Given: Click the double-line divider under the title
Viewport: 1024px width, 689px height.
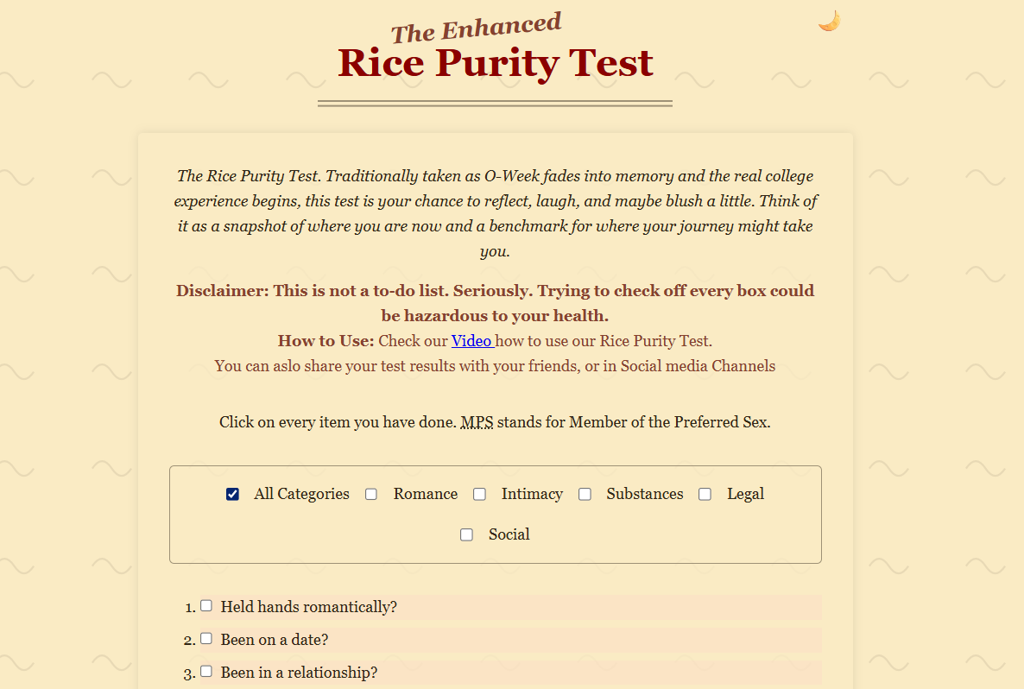Looking at the screenshot, I should pyautogui.click(x=495, y=104).
